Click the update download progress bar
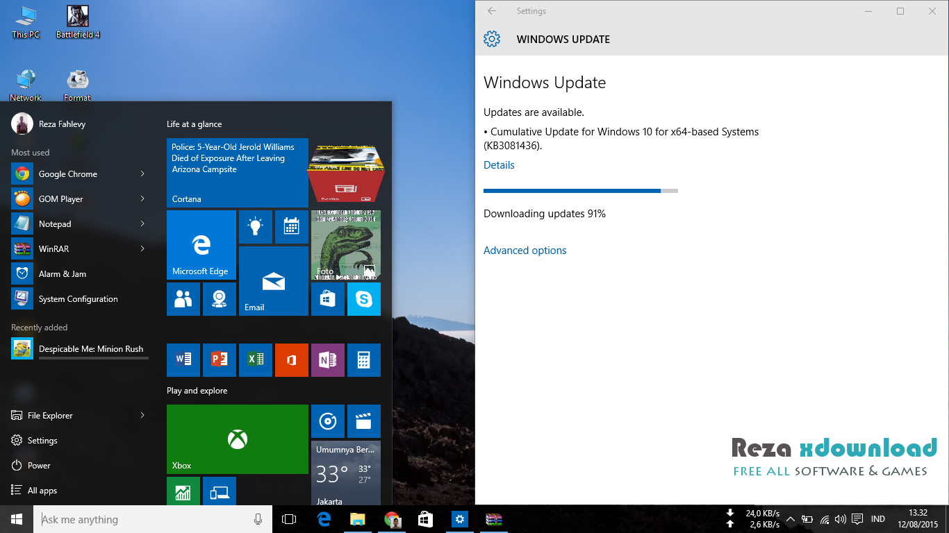 click(x=580, y=190)
